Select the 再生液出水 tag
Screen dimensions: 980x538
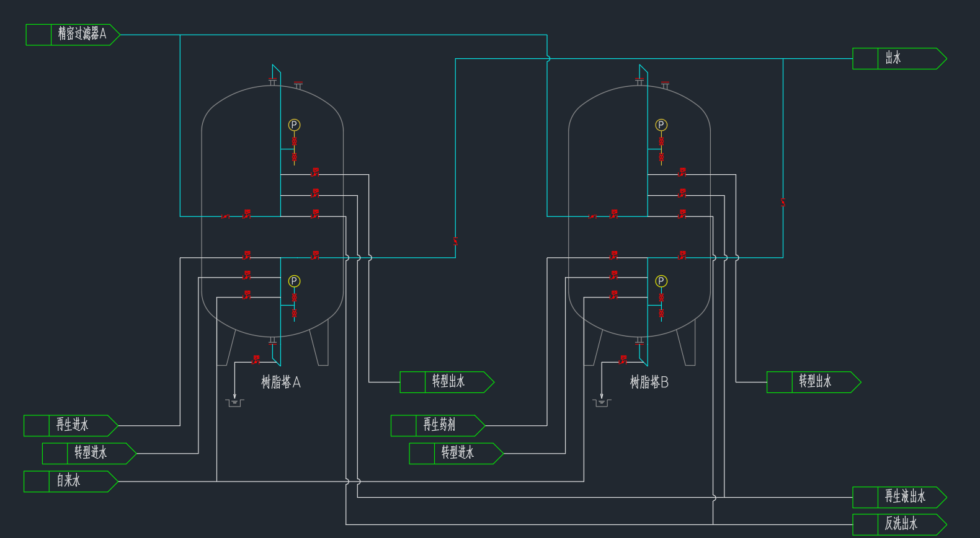(x=899, y=497)
